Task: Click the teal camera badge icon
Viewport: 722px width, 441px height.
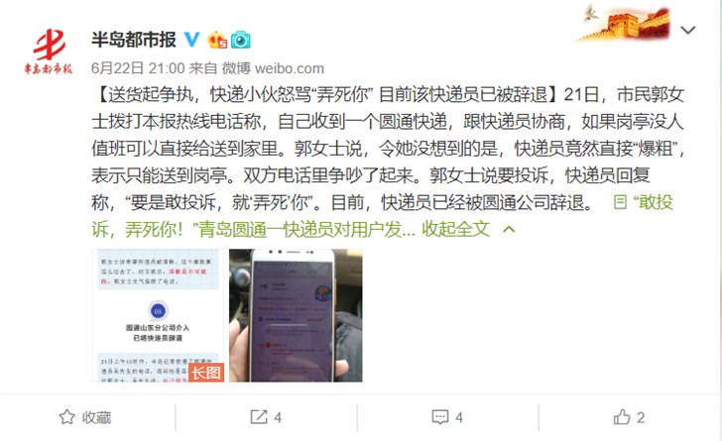Action: point(240,40)
